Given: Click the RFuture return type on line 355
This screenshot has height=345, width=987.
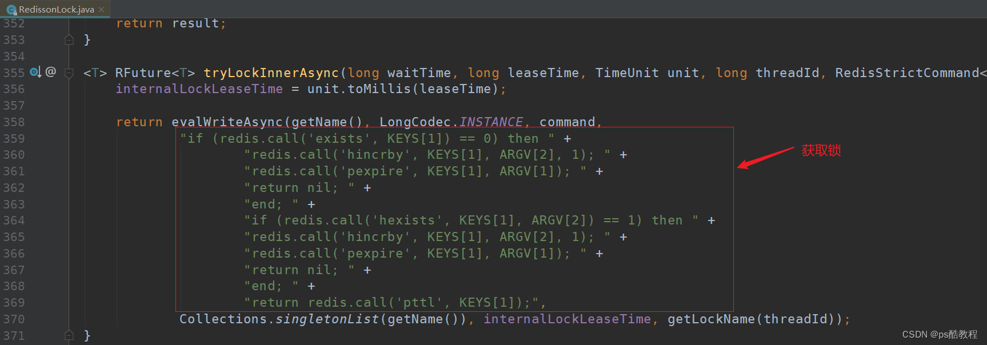Looking at the screenshot, I should coord(143,73).
